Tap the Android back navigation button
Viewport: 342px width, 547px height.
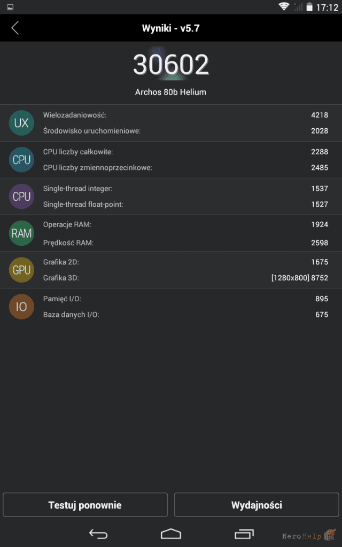[x=98, y=534]
